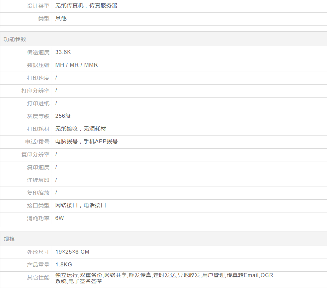Select the 打印速度 row label
This screenshot has width=327, height=288.
[38, 78]
